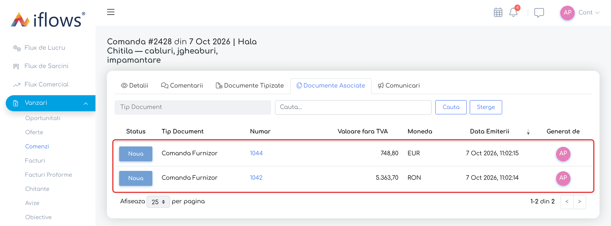Screen dimensions: 611x226
Task: Switch to the Documente Tipizate tab
Action: coord(250,86)
